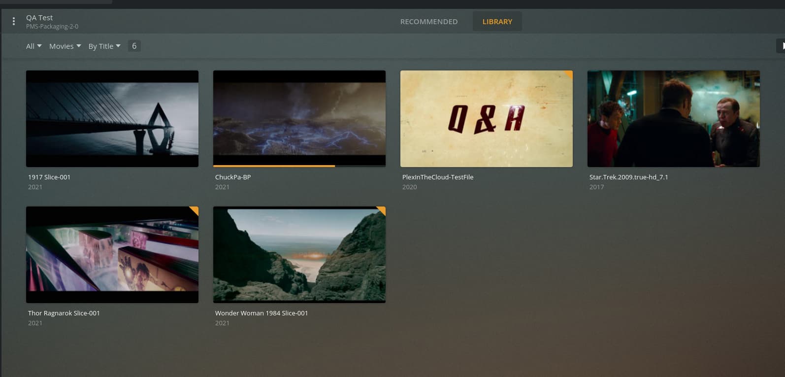Click the item count badge showing 6
The width and height of the screenshot is (785, 377).
[134, 46]
